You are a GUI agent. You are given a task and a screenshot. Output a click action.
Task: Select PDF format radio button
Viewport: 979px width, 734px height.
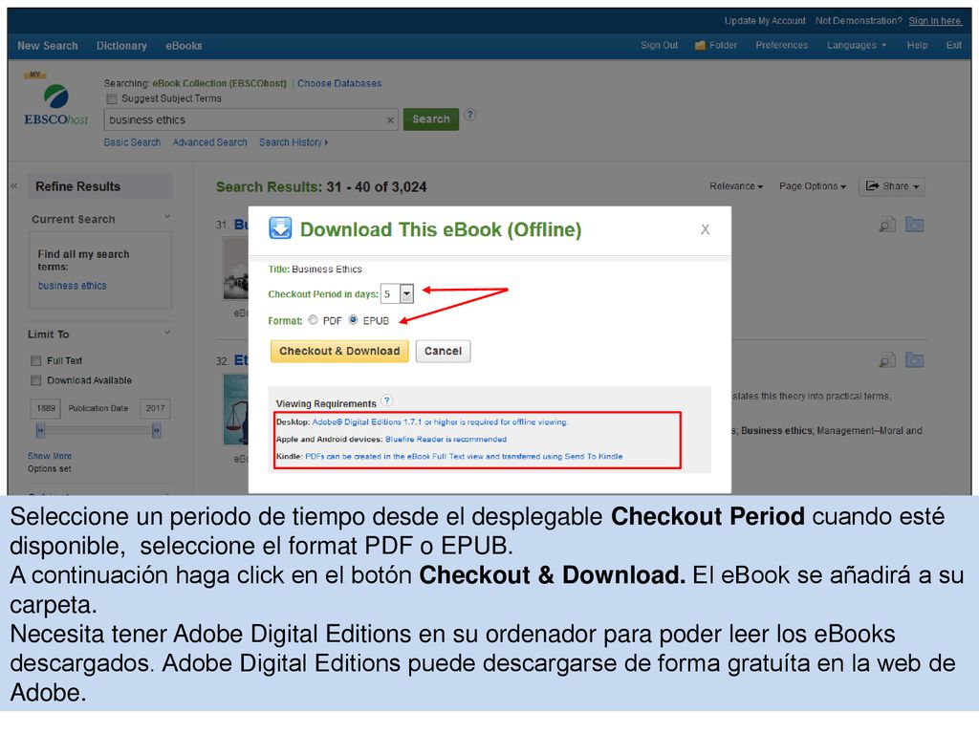coord(313,320)
